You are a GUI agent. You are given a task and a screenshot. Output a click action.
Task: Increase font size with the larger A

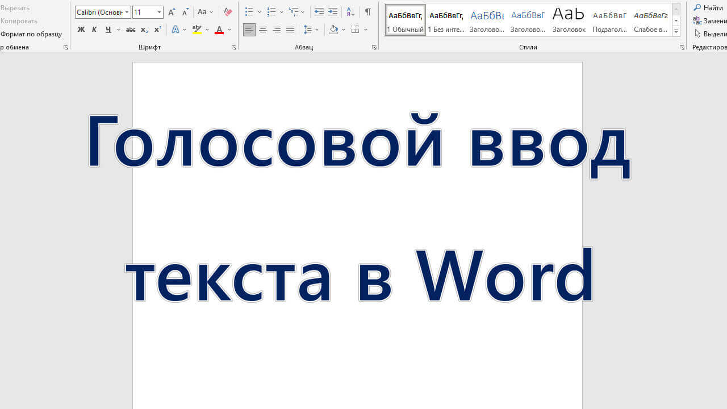(172, 12)
